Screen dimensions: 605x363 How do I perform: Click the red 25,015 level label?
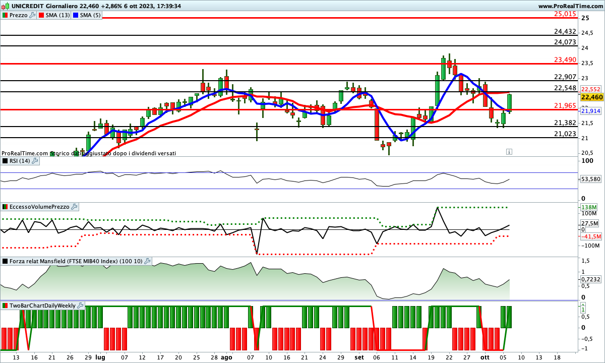(565, 14)
